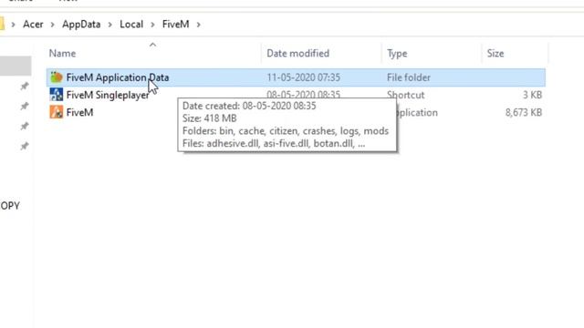The image size is (584, 328).
Task: Click the File folder type cell
Action: 409,77
